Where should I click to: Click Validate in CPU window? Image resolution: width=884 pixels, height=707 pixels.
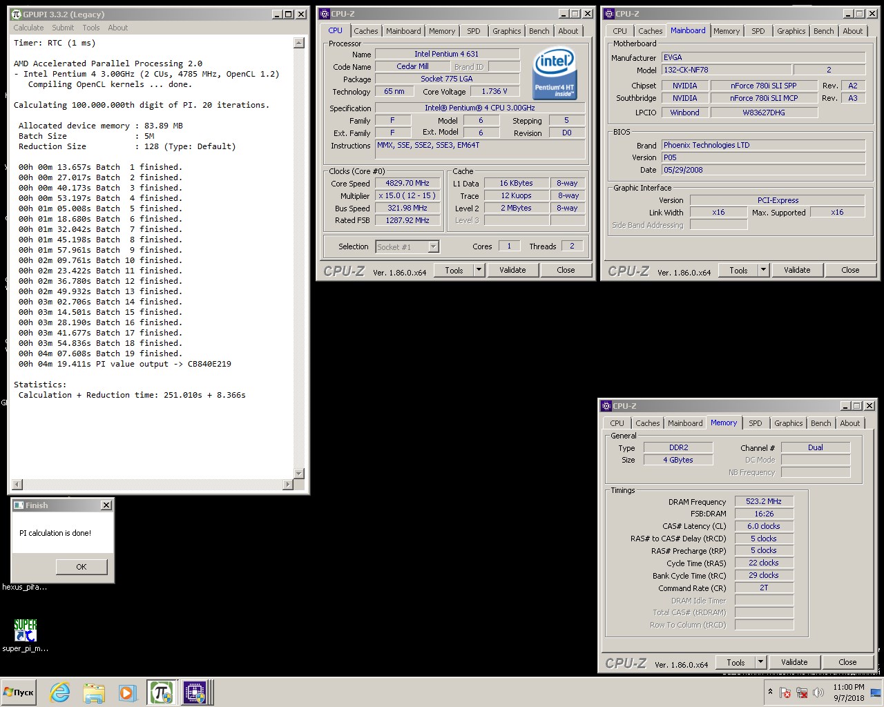tap(512, 270)
